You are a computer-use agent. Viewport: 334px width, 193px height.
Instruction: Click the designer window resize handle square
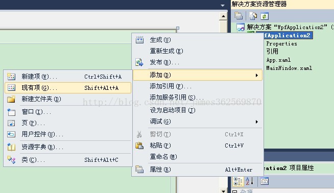178,28
